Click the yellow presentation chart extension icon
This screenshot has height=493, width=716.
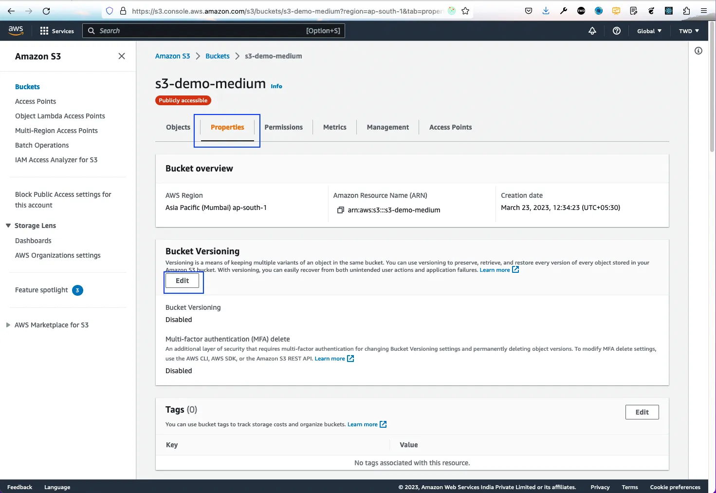[616, 11]
